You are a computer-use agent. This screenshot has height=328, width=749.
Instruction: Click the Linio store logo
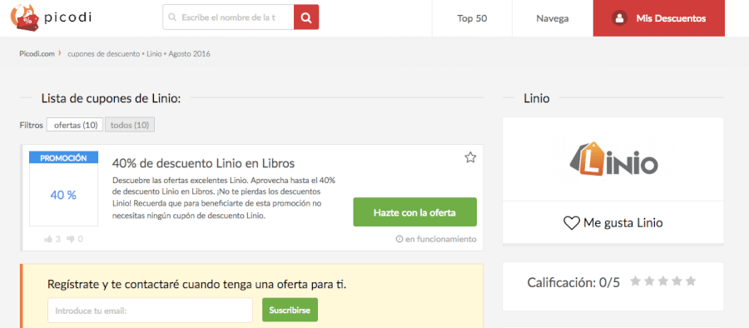point(613,159)
